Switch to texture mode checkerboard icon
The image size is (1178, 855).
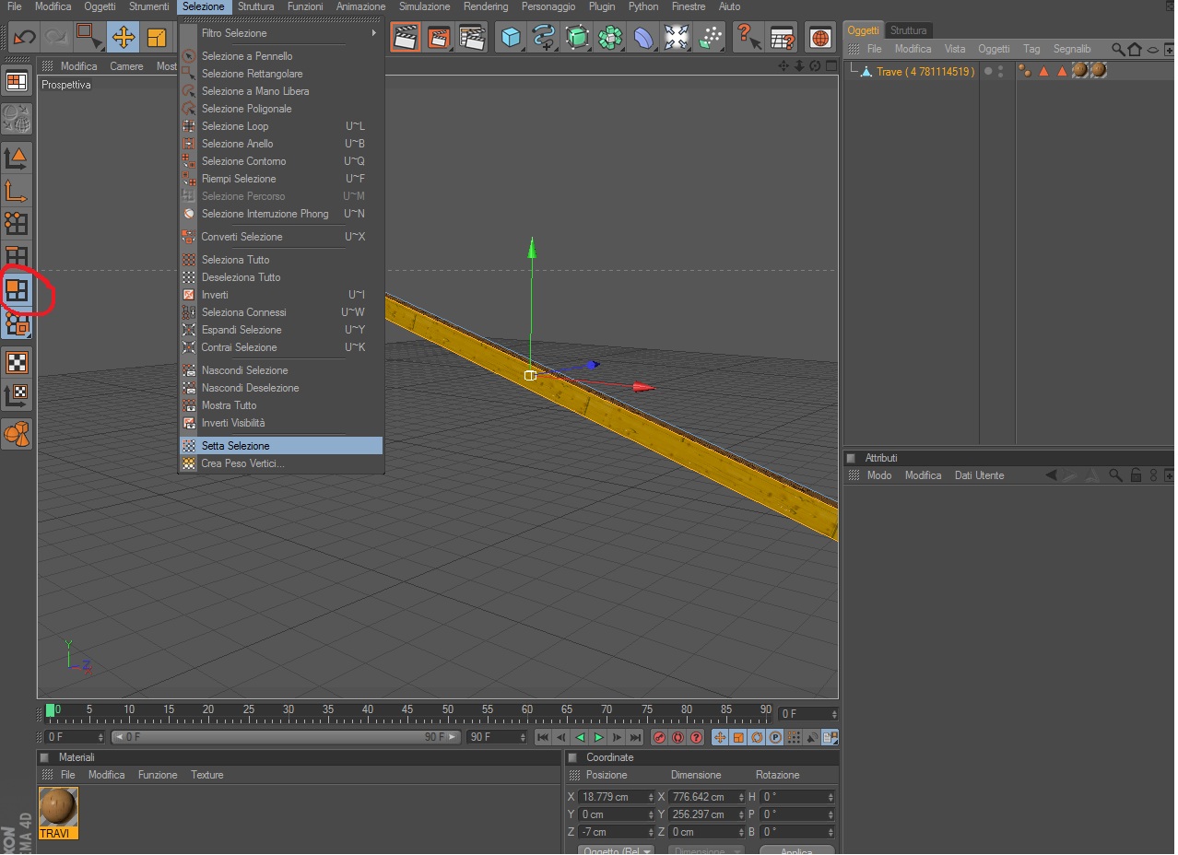[x=17, y=362]
